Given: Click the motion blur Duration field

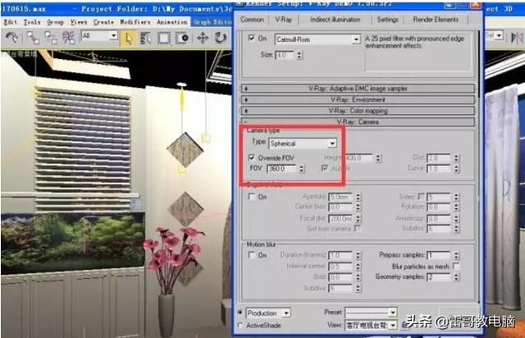Looking at the screenshot, I should click(340, 256).
